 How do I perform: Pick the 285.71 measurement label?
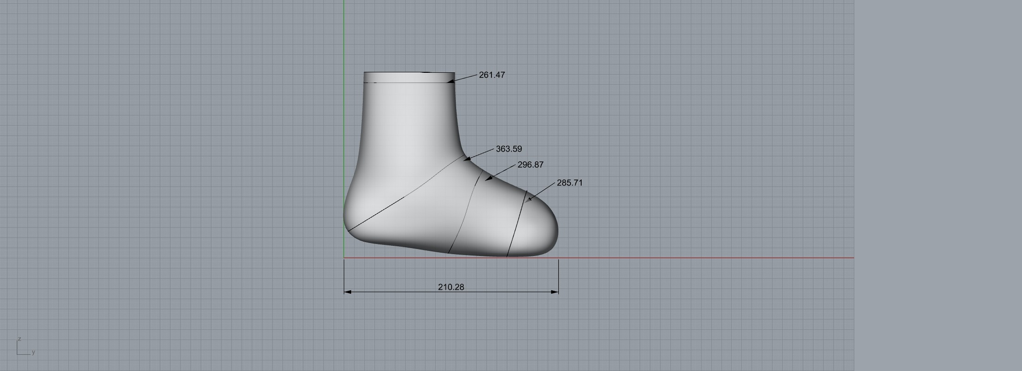(x=569, y=183)
